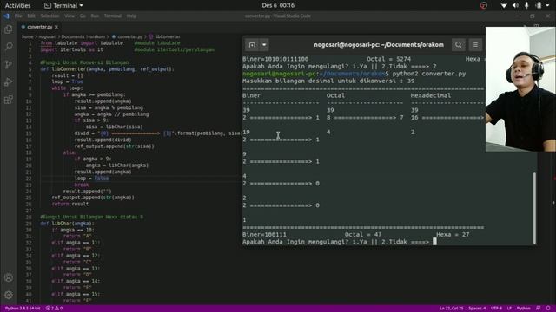Click terminal text 'Biner=100111'
This screenshot has width=556, height=312.
[x=264, y=234]
